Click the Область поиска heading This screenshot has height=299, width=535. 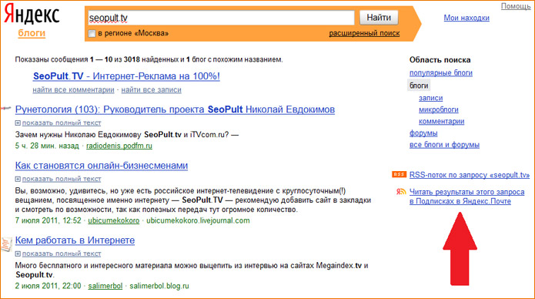click(x=440, y=60)
